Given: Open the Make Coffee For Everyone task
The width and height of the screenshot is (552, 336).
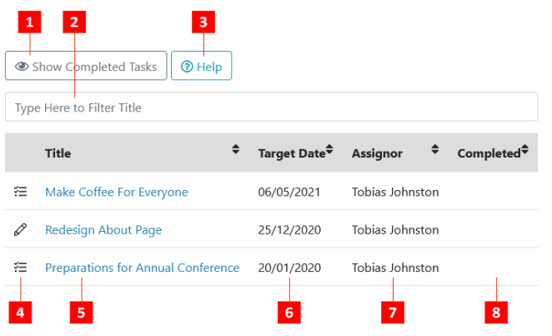Looking at the screenshot, I should 117,192.
